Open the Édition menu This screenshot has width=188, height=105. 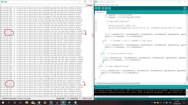pos(102,5)
